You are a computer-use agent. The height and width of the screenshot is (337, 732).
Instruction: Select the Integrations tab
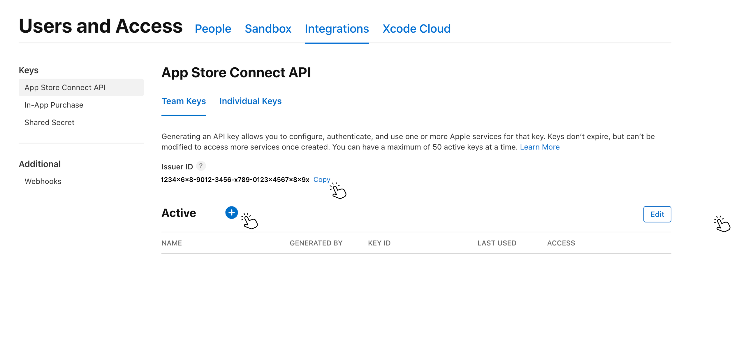click(337, 29)
